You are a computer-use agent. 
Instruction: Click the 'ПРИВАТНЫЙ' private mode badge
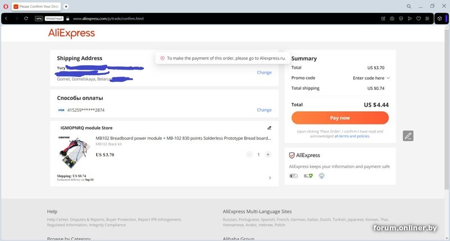(x=54, y=19)
